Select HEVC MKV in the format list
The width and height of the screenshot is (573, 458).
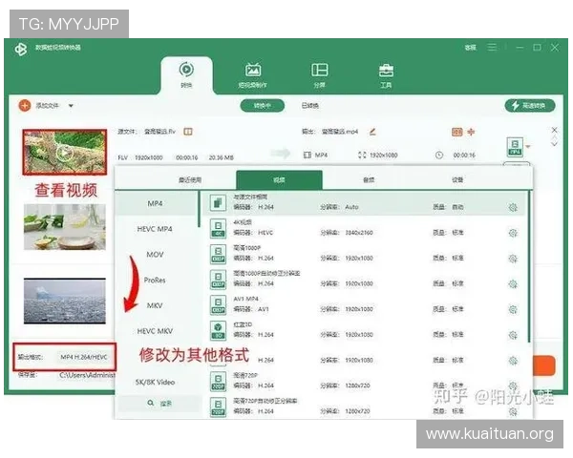click(x=155, y=331)
